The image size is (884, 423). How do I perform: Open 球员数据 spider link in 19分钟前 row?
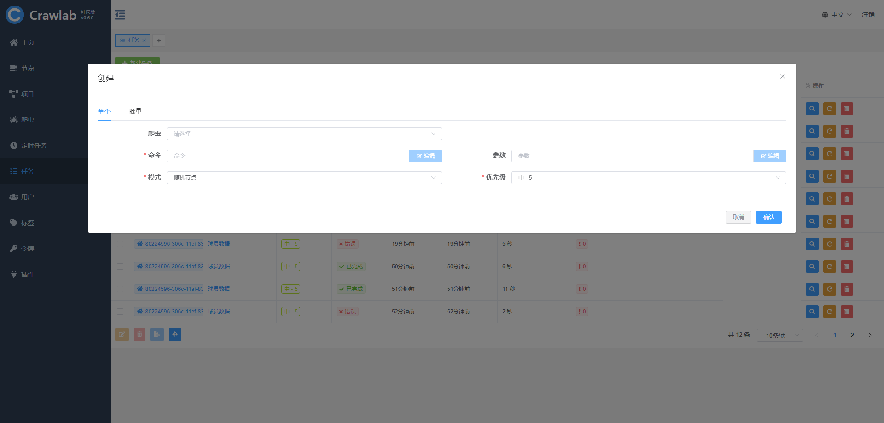click(x=219, y=244)
